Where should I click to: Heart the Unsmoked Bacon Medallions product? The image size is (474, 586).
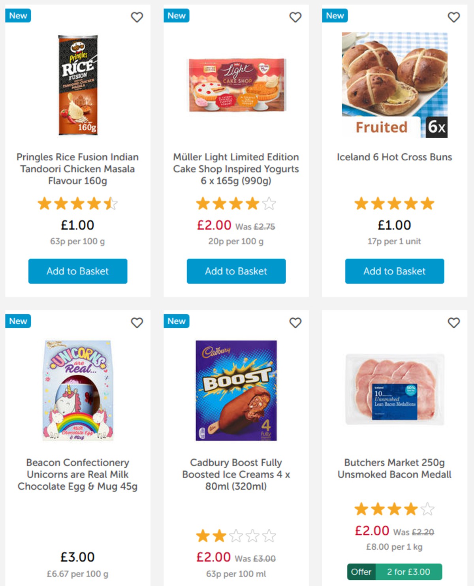[x=453, y=323]
